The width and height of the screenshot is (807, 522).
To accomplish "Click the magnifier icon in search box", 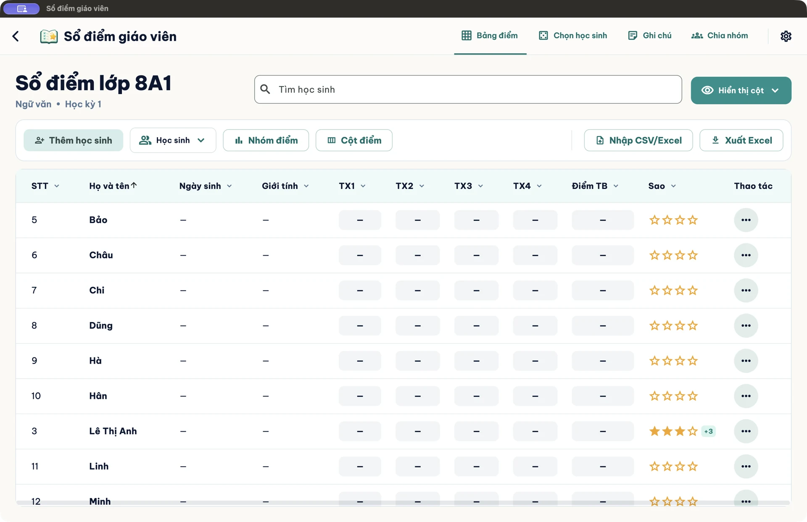I will click(265, 89).
